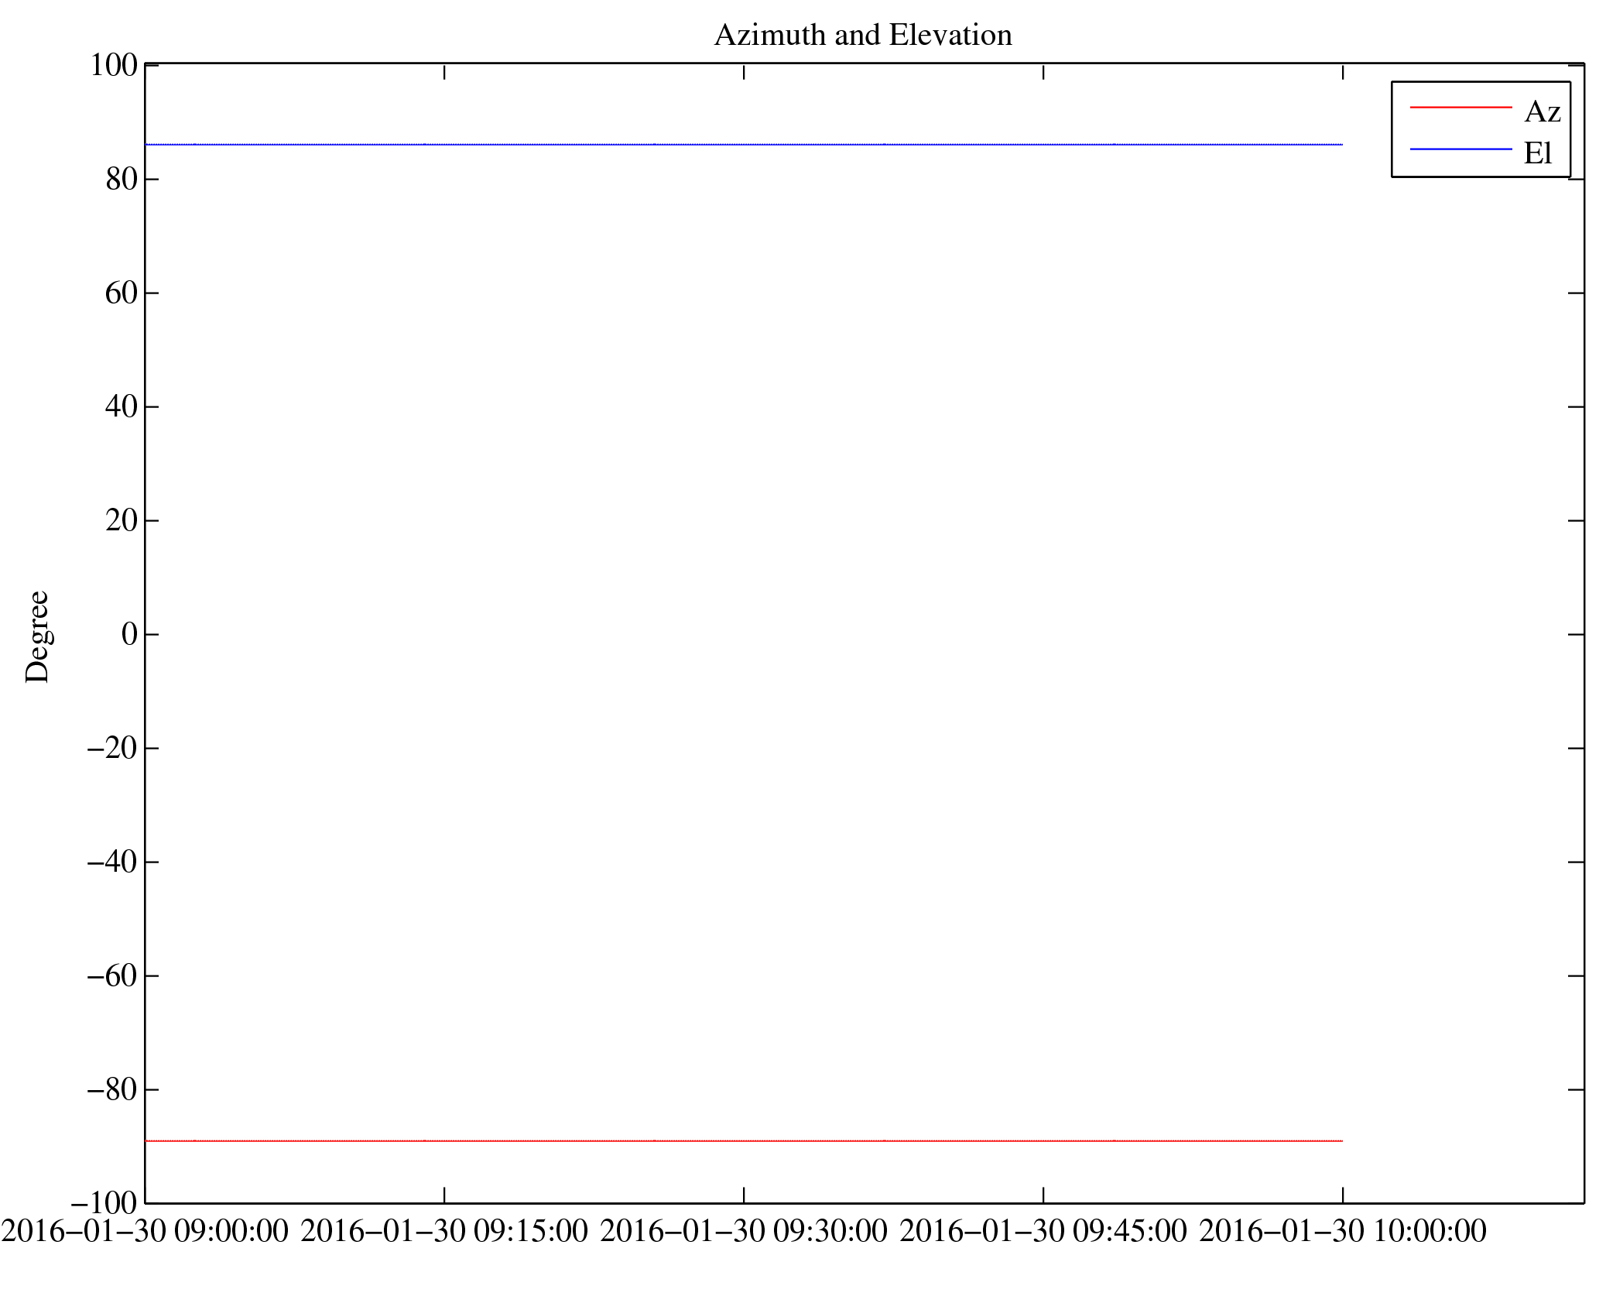The width and height of the screenshot is (1606, 1303).
Task: Click the '2016-01-30 09:30:00' x-axis label
Action: point(744,1231)
